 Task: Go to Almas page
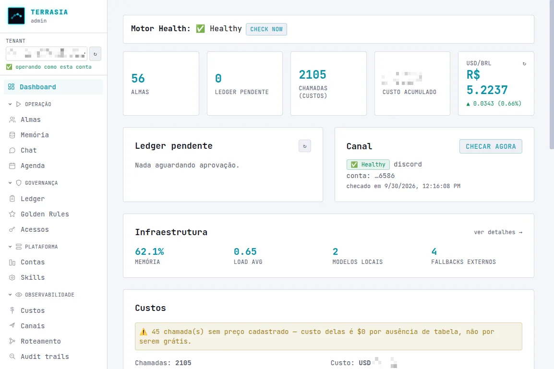point(53,119)
